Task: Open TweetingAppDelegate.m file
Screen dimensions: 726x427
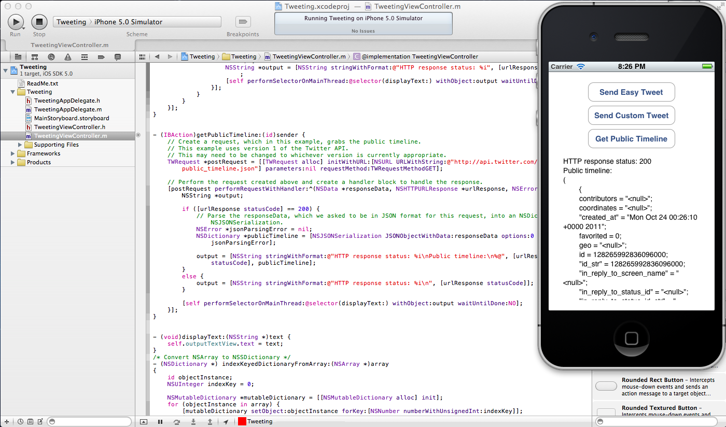Action: click(x=67, y=109)
